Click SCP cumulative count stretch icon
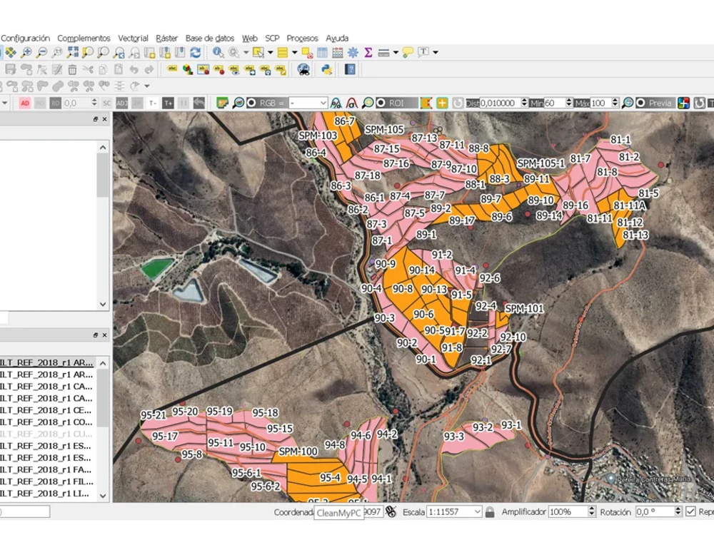The width and height of the screenshot is (714, 535). (x=336, y=103)
